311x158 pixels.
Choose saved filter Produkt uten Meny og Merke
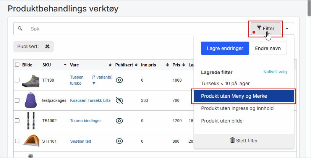pyautogui.click(x=243, y=96)
